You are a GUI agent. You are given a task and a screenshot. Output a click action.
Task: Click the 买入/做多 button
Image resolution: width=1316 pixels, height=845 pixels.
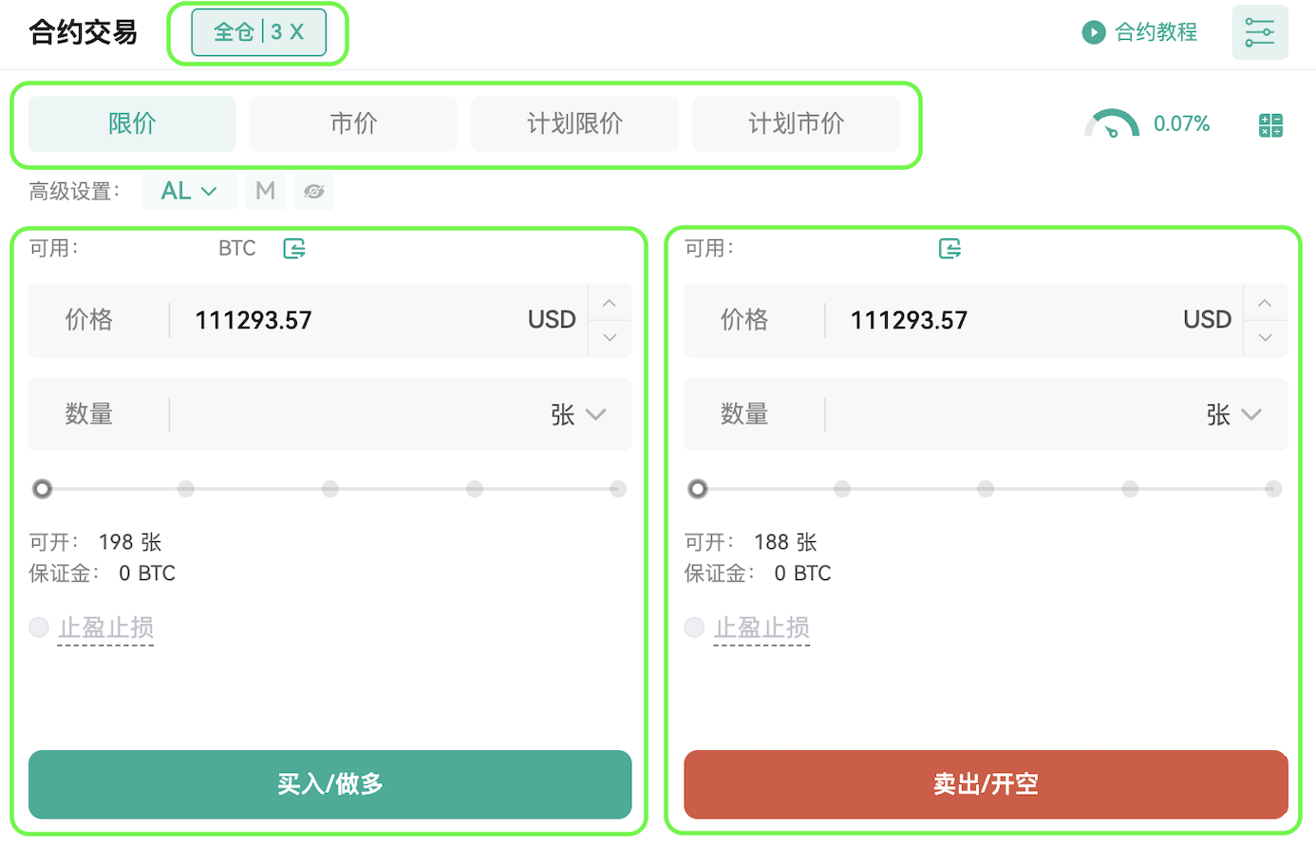tap(329, 784)
